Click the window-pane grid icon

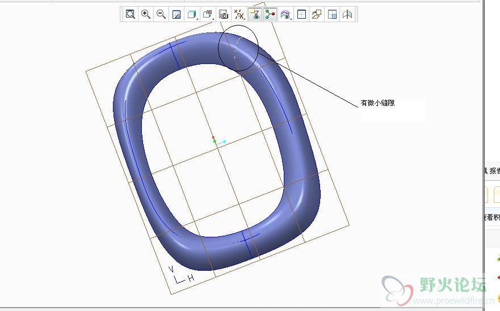click(332, 14)
